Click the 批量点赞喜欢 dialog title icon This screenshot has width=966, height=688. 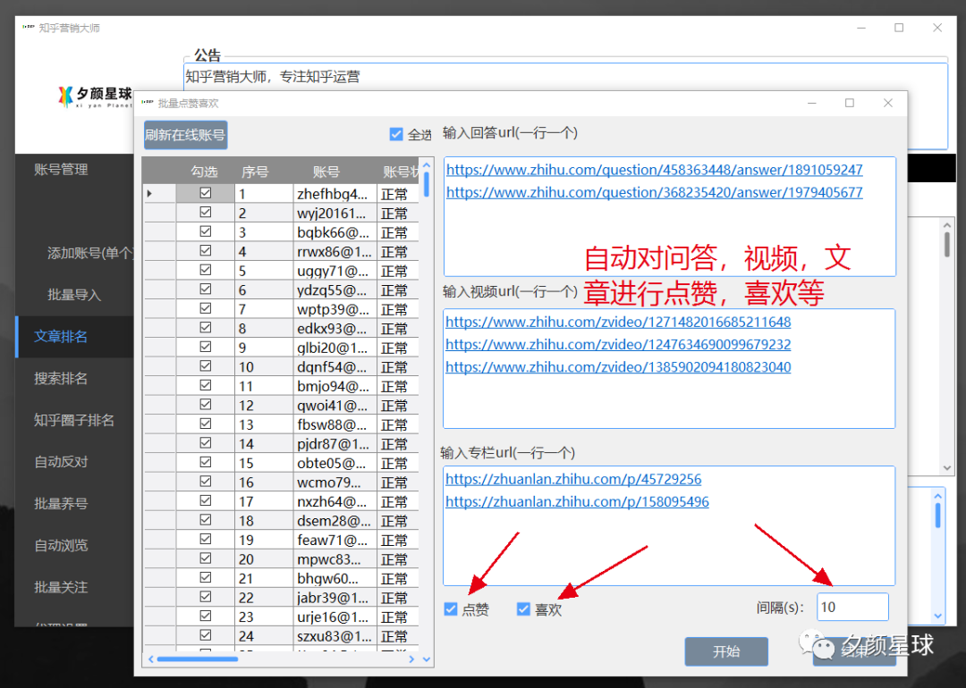pos(148,102)
